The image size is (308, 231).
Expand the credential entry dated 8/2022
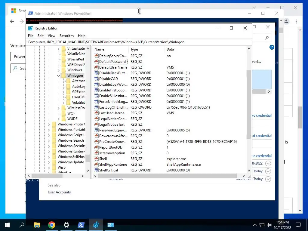click(268, 163)
